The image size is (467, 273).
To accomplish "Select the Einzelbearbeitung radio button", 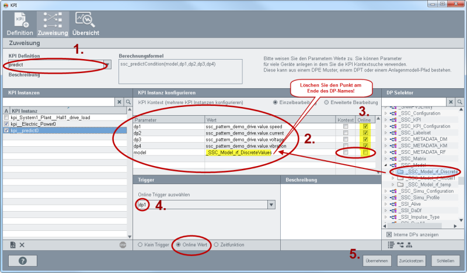I will pyautogui.click(x=275, y=102).
